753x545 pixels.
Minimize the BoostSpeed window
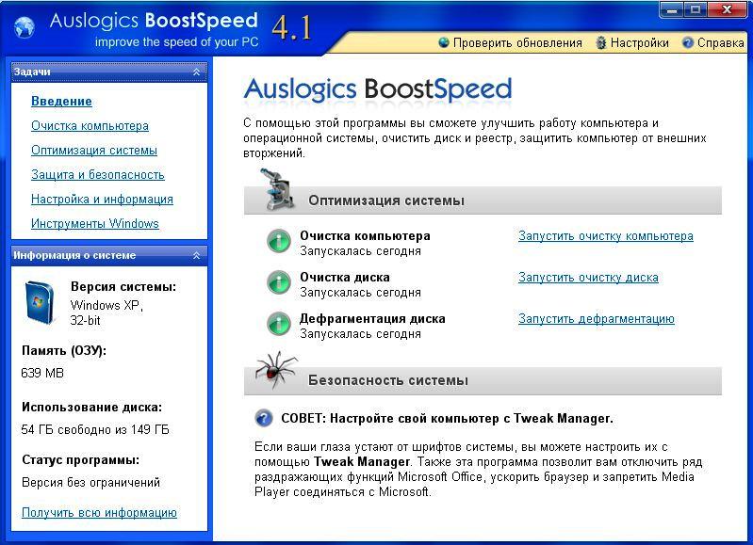(x=671, y=9)
